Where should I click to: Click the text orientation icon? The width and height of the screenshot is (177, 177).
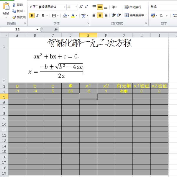coord(114,7)
